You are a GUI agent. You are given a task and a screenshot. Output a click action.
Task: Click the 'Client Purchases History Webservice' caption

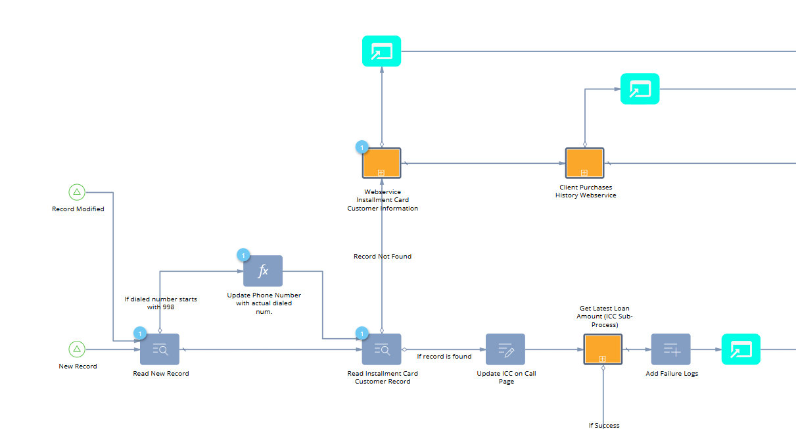586,191
